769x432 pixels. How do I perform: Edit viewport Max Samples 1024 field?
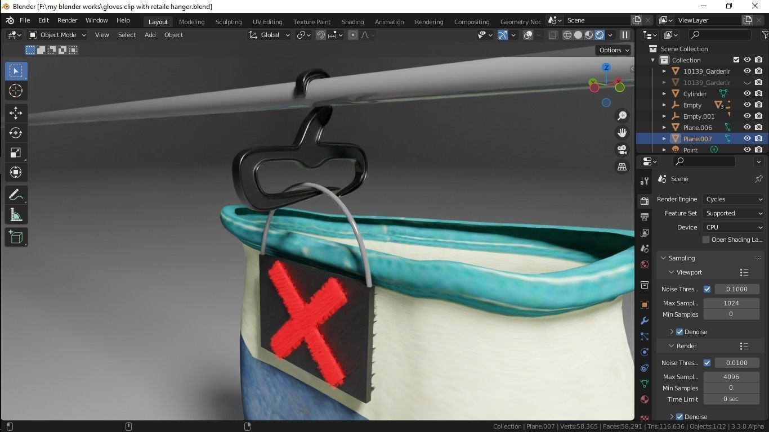click(x=731, y=303)
